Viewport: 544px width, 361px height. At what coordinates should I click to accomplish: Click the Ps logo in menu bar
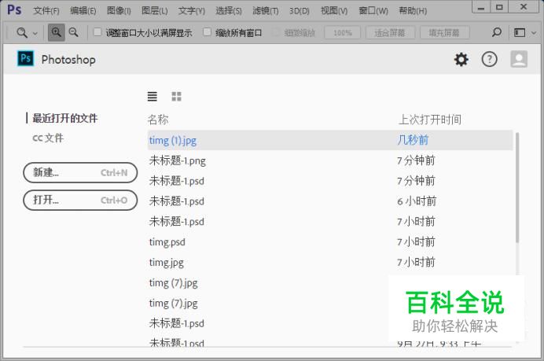[14, 9]
